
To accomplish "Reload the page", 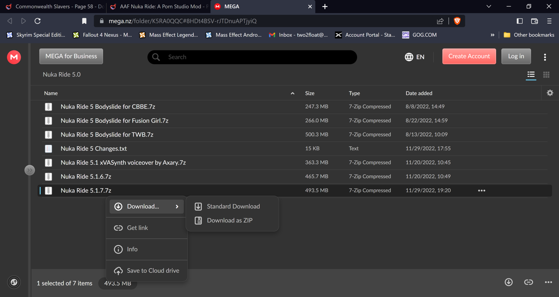I will (x=38, y=21).
